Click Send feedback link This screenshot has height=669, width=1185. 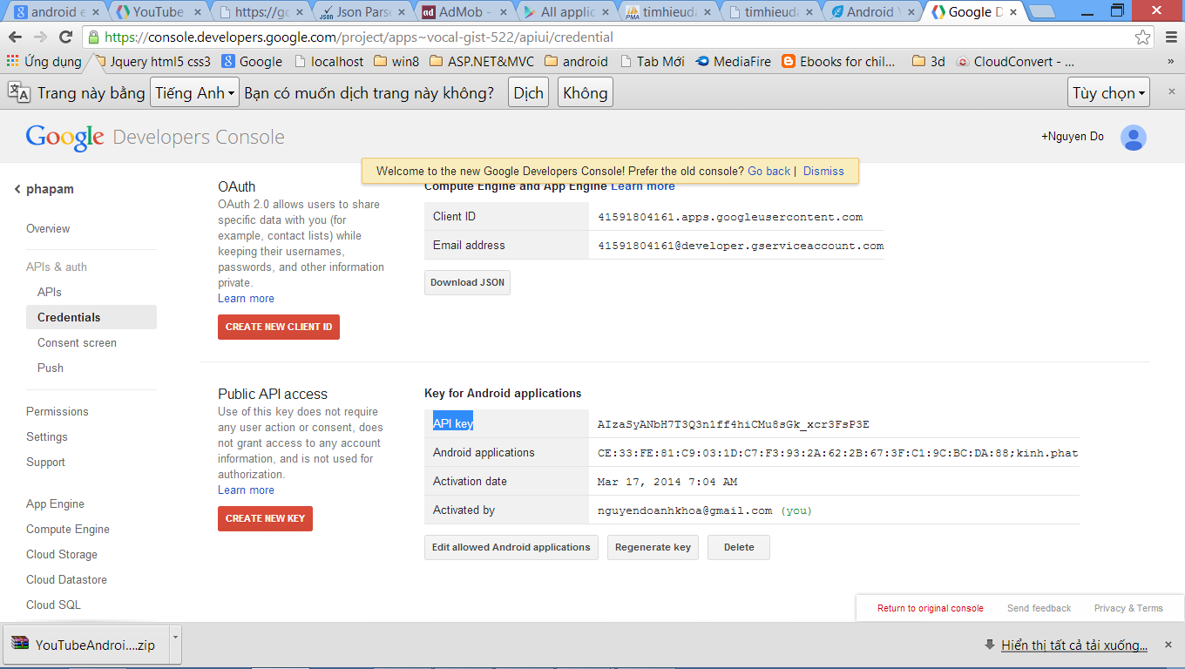click(x=1039, y=608)
